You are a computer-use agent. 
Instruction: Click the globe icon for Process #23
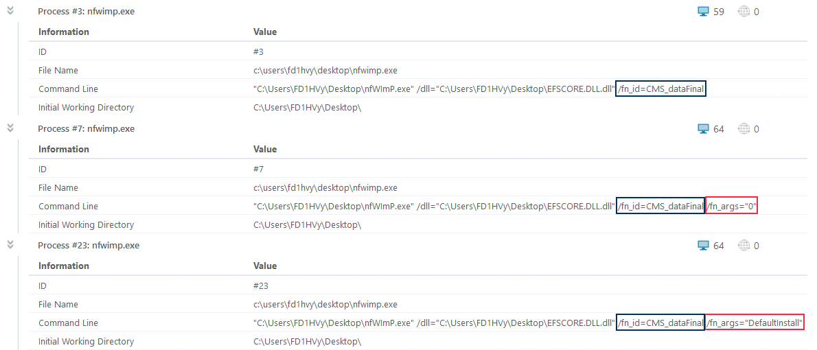click(744, 245)
